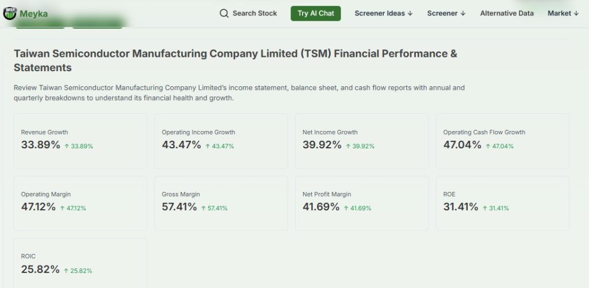Click the green up arrow beside 39.92%
This screenshot has height=288, width=589.
[x=348, y=147]
